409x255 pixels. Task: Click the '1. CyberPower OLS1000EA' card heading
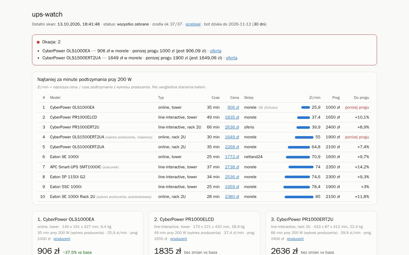click(66, 219)
